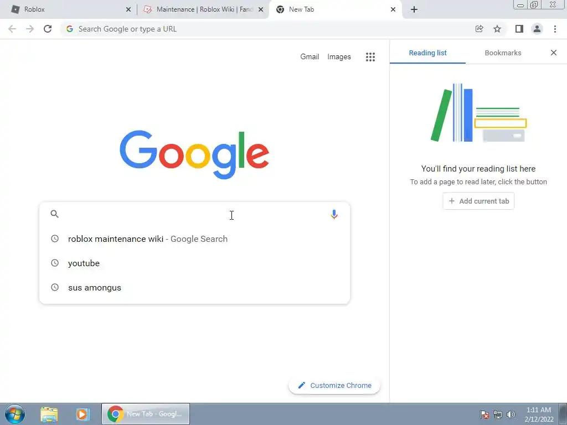
Task: Click the browser back arrow
Action: click(x=12, y=29)
